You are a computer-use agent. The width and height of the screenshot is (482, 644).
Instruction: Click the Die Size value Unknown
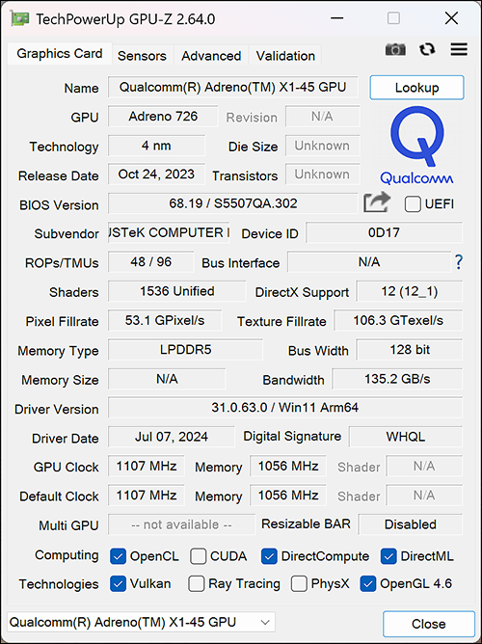[x=322, y=146]
